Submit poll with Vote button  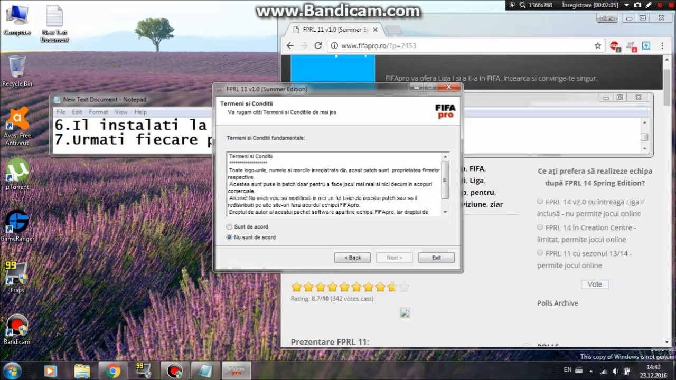595,284
